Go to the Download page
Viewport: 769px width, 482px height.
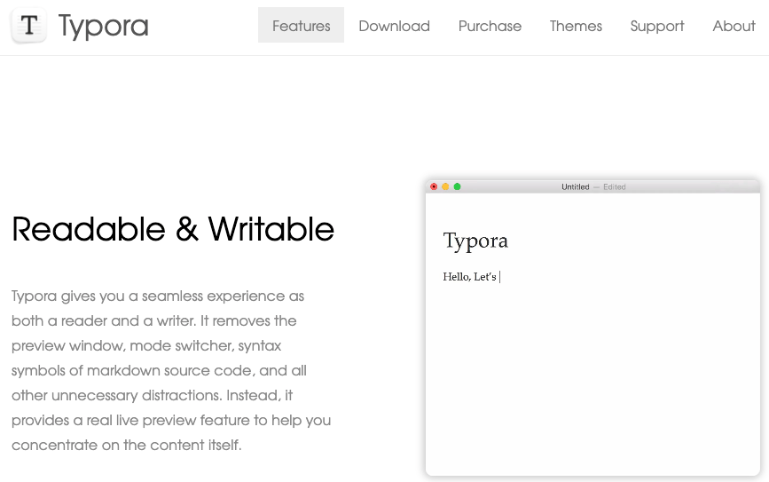pos(394,26)
